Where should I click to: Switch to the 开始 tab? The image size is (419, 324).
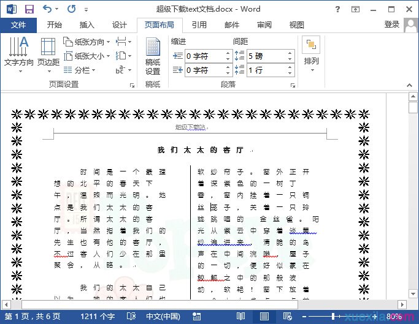(x=54, y=25)
